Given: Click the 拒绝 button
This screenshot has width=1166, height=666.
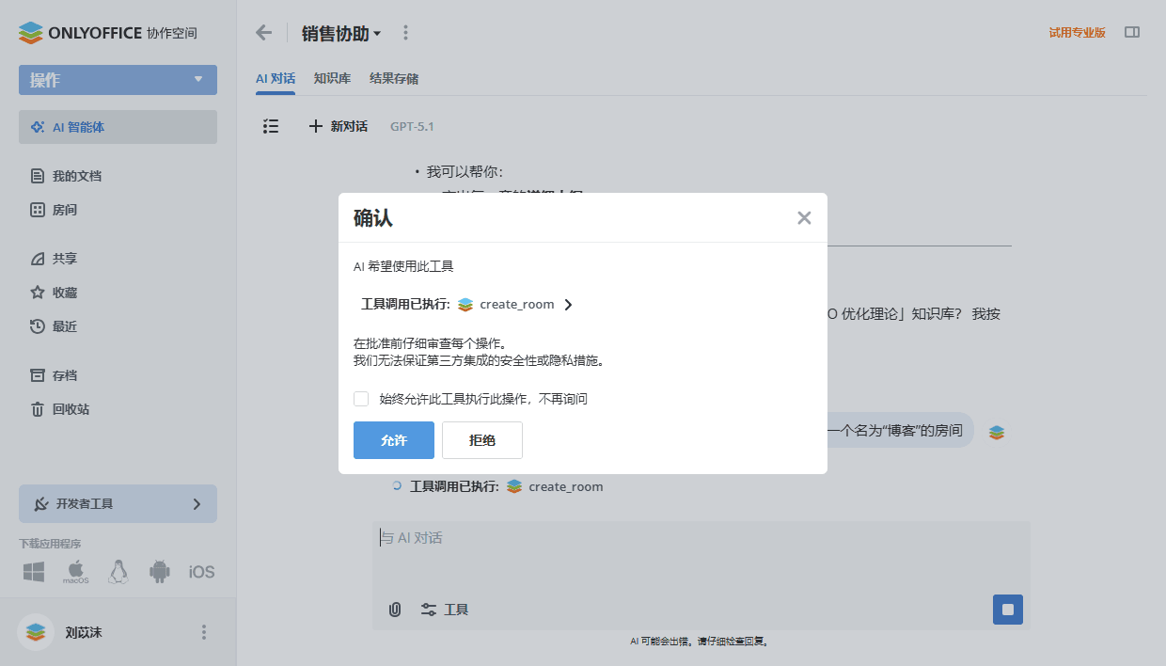Looking at the screenshot, I should coord(481,440).
